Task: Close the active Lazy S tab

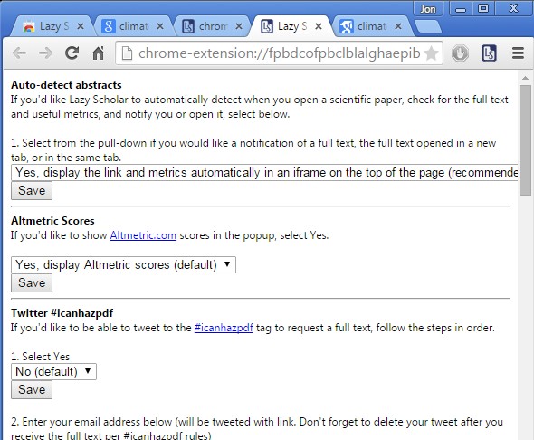Action: [319, 26]
